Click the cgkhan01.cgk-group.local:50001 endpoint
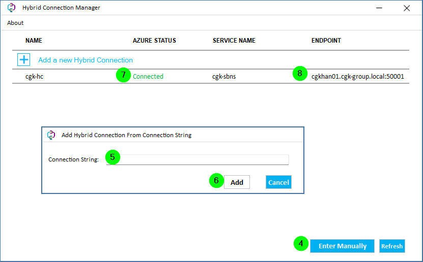Image resolution: width=423 pixels, height=262 pixels. (358, 76)
